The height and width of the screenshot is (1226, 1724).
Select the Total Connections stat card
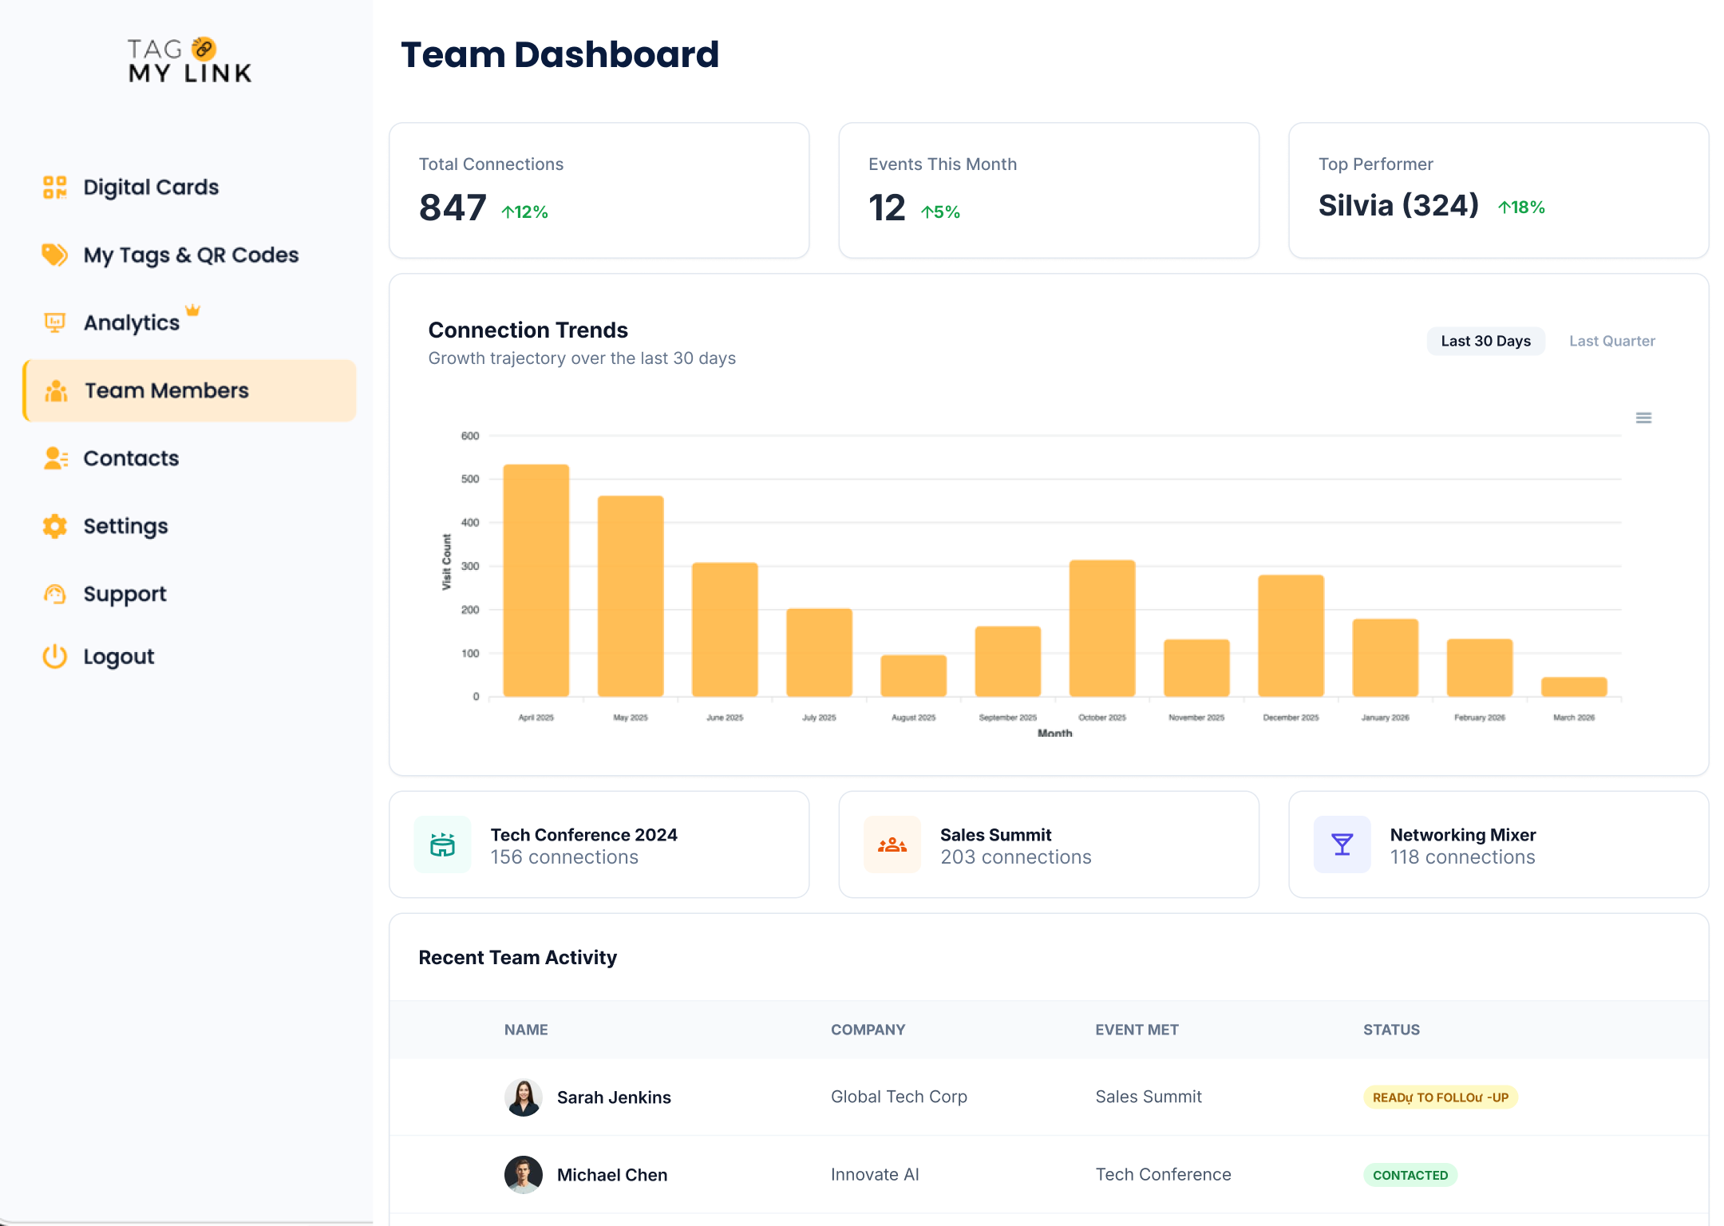click(599, 191)
